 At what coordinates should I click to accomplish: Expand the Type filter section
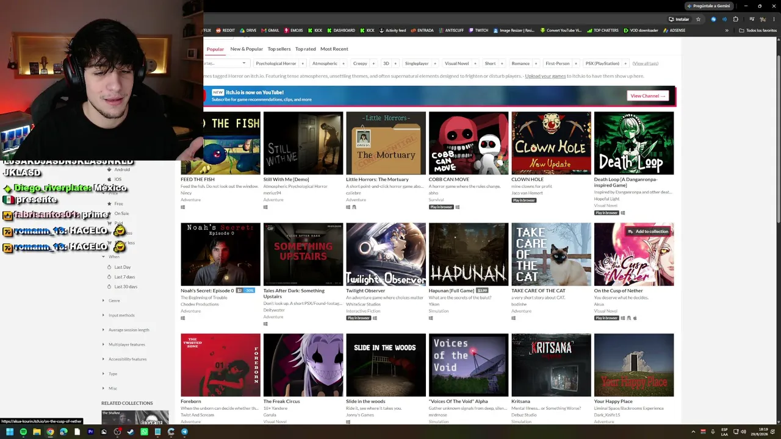(112, 374)
